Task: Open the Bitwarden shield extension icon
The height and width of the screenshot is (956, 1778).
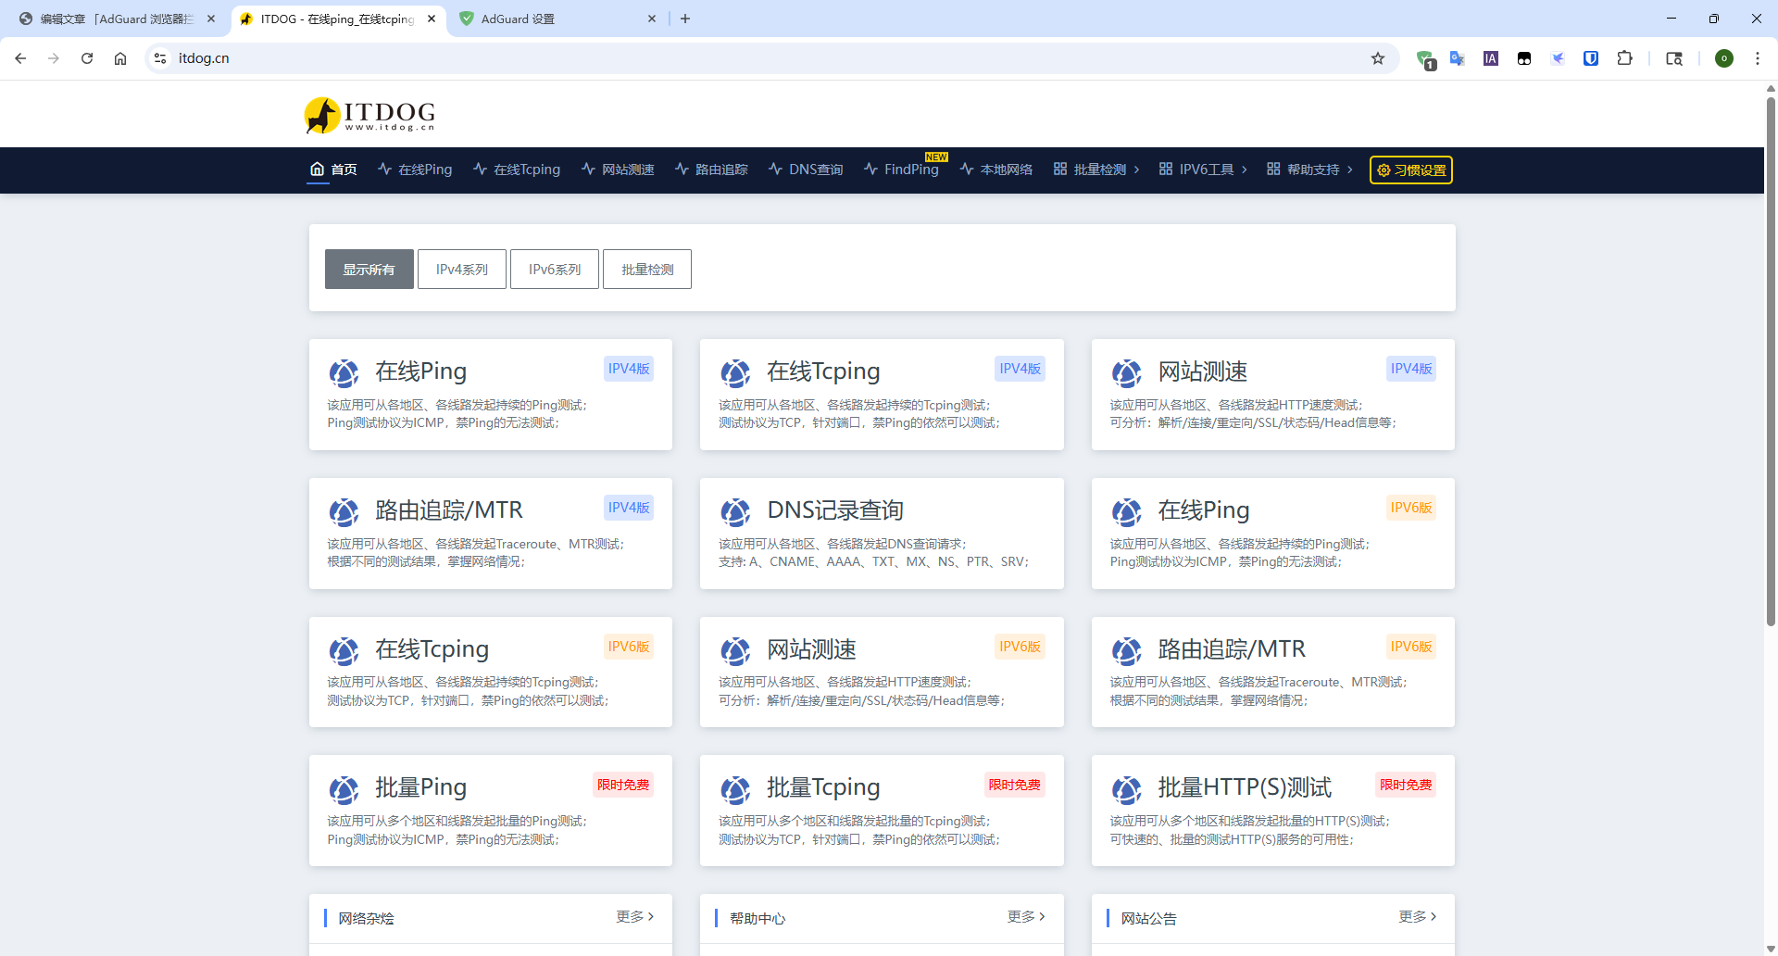Action: click(x=1591, y=57)
